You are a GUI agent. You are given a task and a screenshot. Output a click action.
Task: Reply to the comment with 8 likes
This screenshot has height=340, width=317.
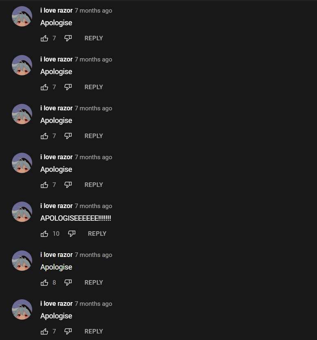[x=94, y=283]
